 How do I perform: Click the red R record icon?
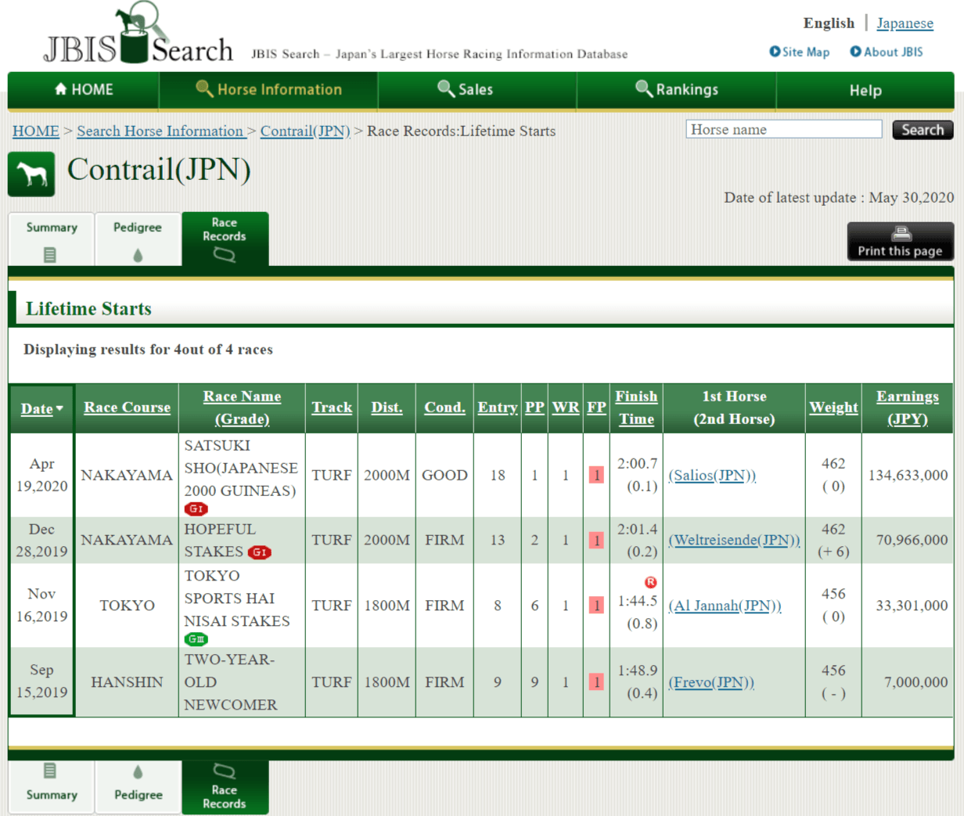point(650,582)
